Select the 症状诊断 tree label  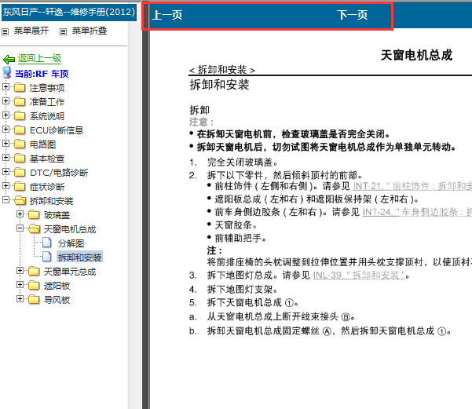coord(47,187)
